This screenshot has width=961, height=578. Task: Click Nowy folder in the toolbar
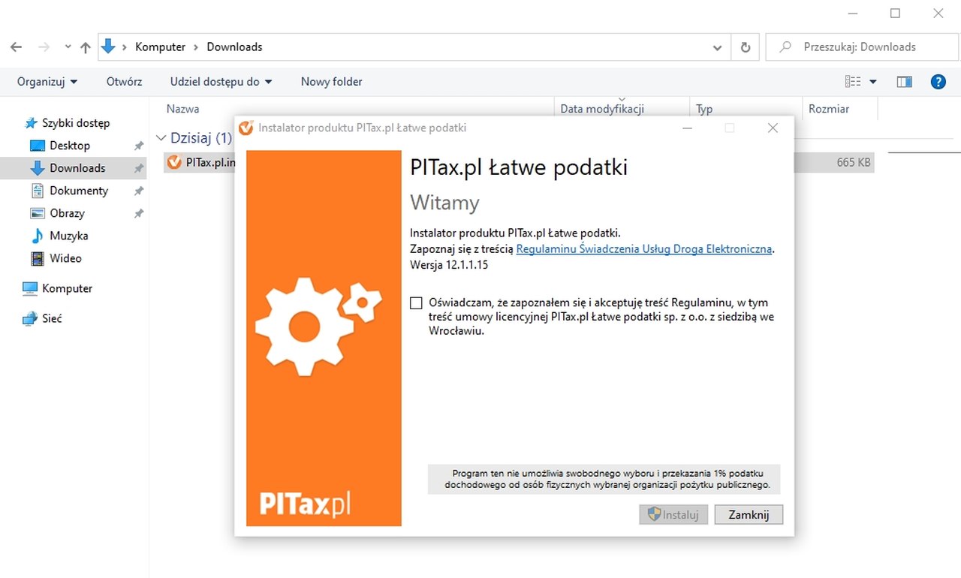point(331,82)
